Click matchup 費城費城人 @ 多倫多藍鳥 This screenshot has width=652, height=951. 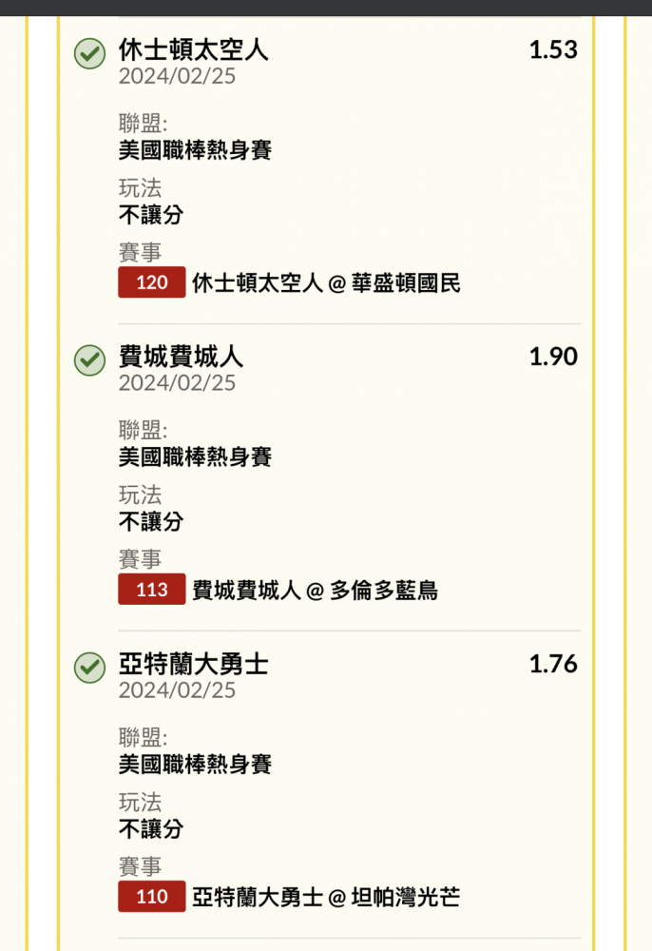[316, 590]
